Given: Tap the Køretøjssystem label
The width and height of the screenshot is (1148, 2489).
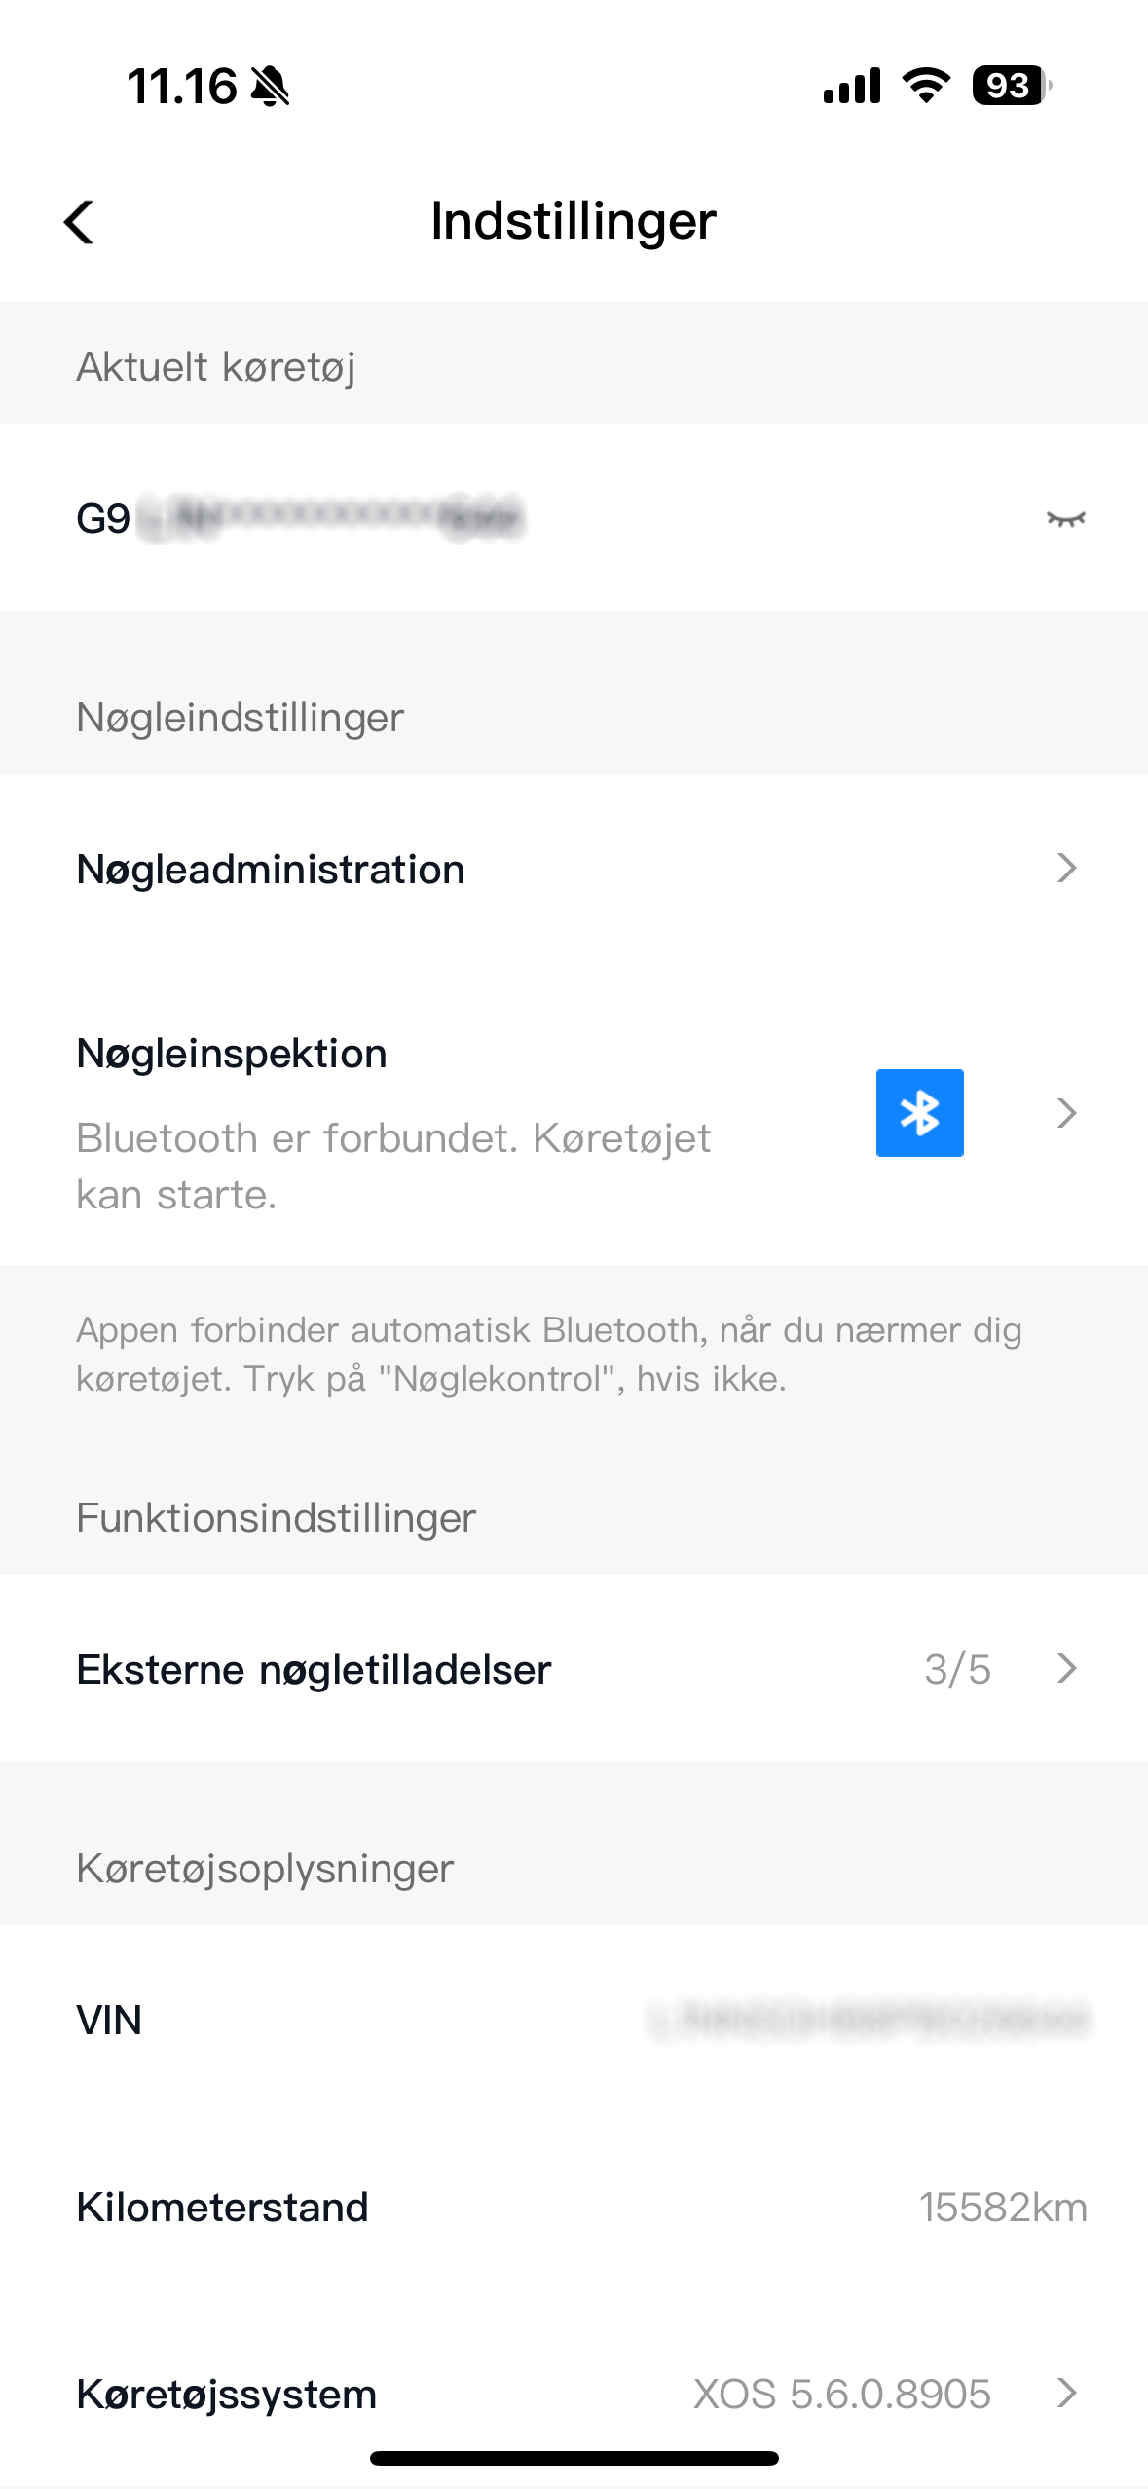Looking at the screenshot, I should coord(226,2395).
